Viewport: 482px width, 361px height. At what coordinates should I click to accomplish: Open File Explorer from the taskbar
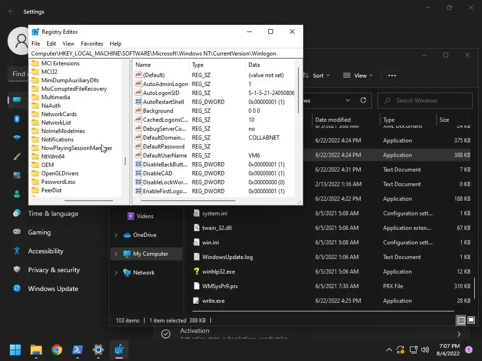coord(36,350)
